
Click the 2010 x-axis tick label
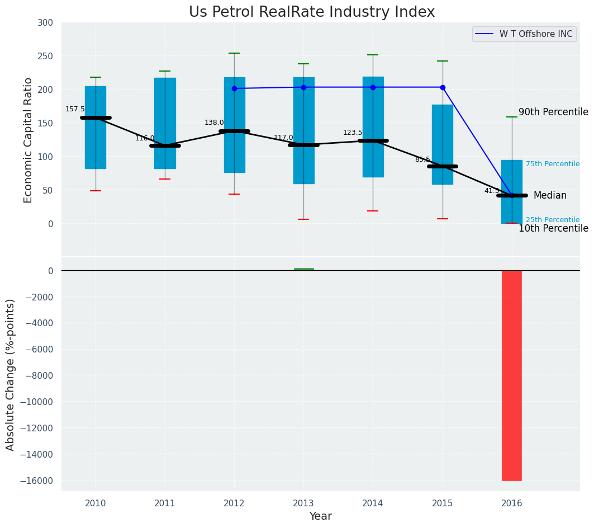pos(96,503)
